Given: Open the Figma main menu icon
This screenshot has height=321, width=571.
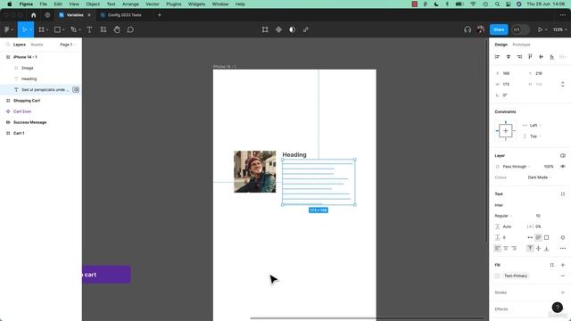Looking at the screenshot, I should tap(7, 29).
